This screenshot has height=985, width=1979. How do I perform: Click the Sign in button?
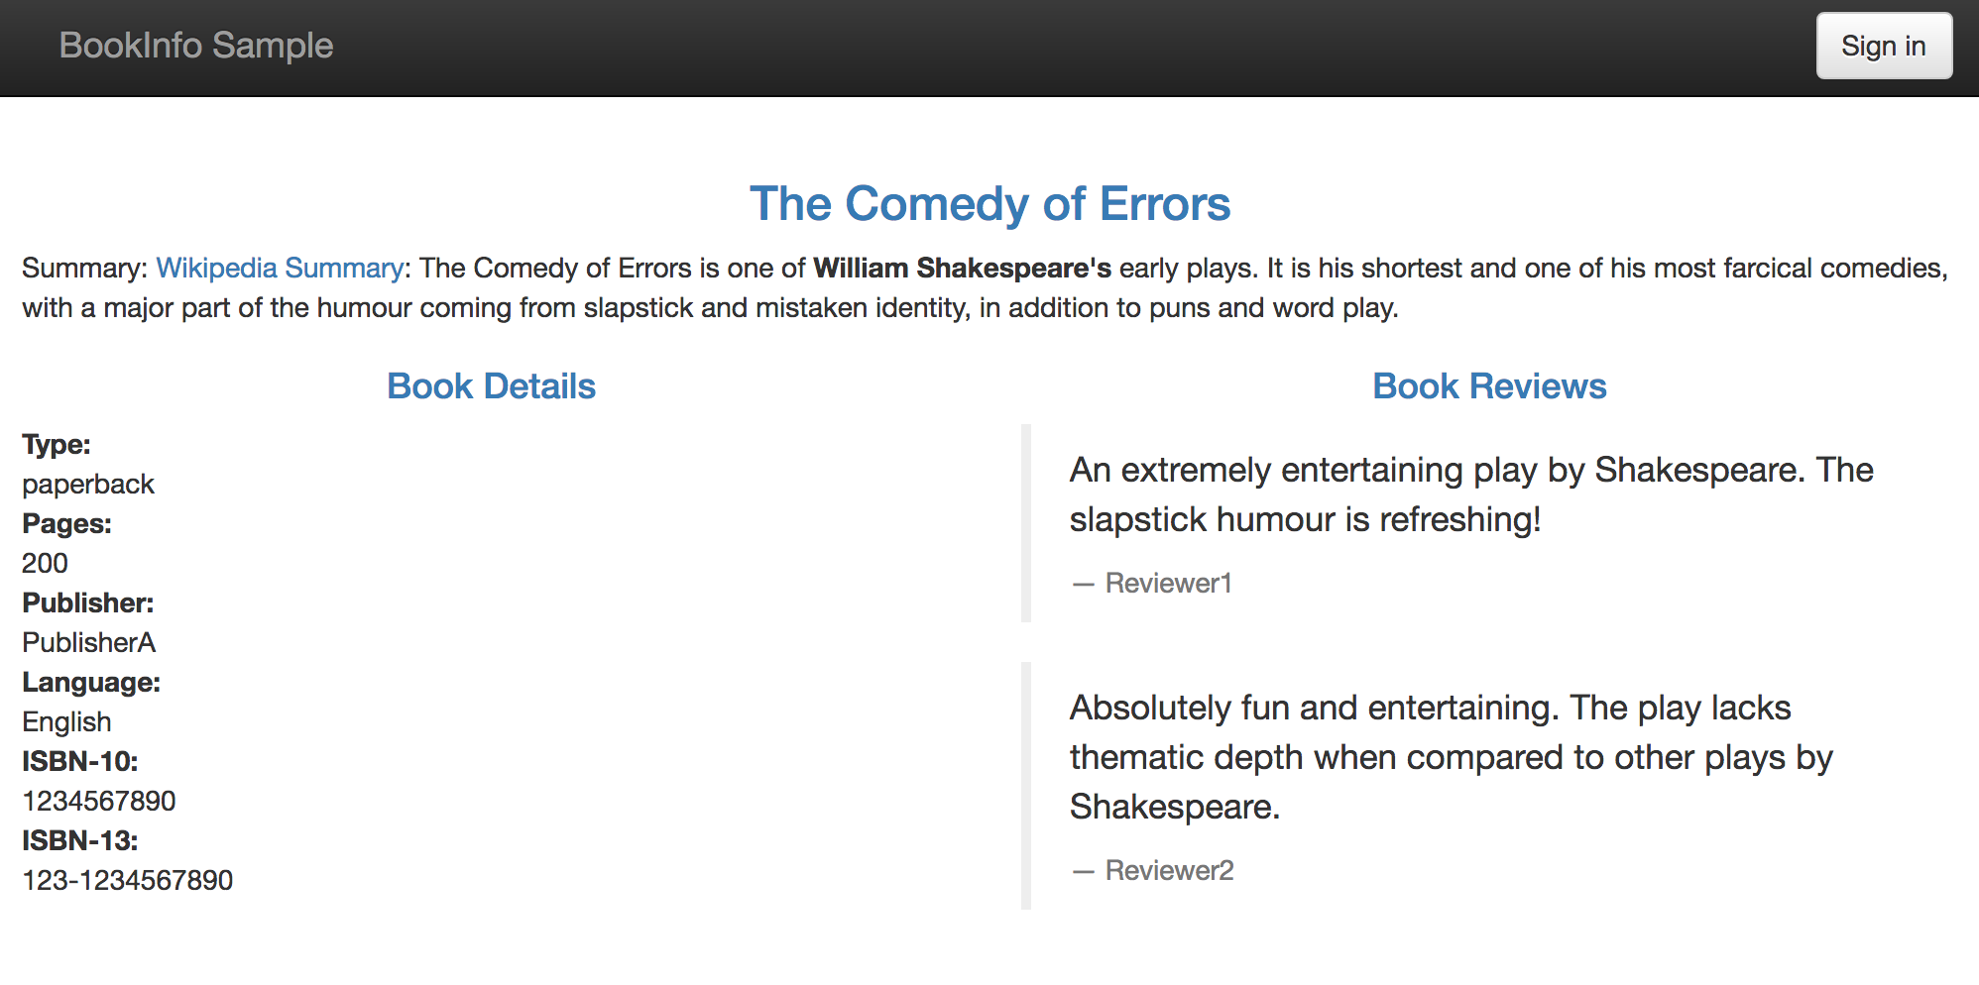[x=1883, y=46]
